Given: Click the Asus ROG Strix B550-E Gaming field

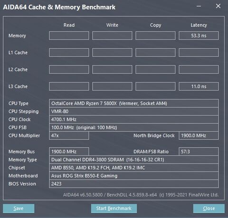Looking at the screenshot, I should tap(134, 176).
